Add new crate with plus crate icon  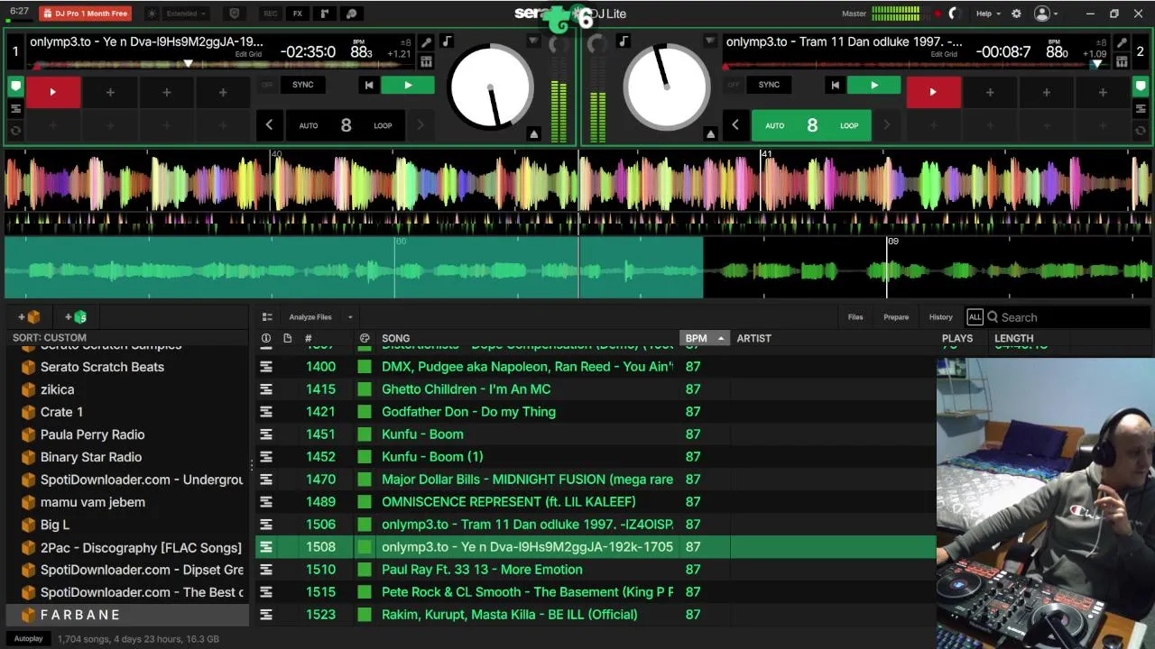29,317
